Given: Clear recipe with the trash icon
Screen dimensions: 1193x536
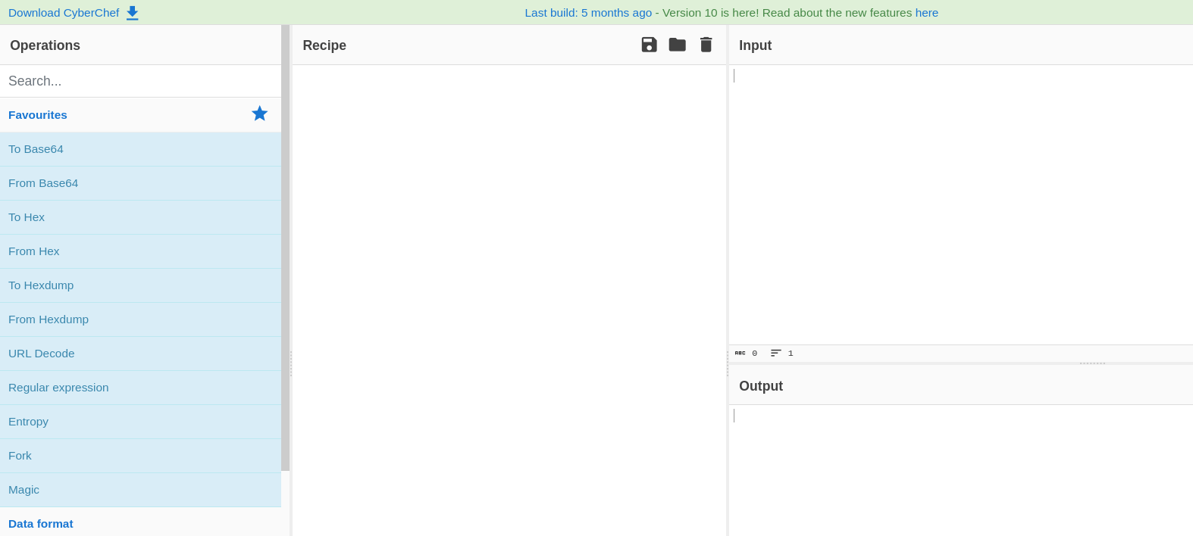Looking at the screenshot, I should (x=706, y=45).
